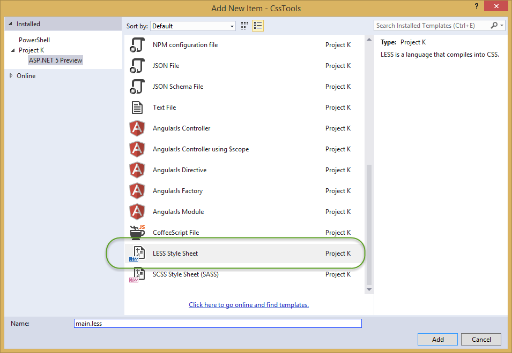This screenshot has width=512, height=353.
Task: Click the search magnifier icon
Action: [x=494, y=25]
